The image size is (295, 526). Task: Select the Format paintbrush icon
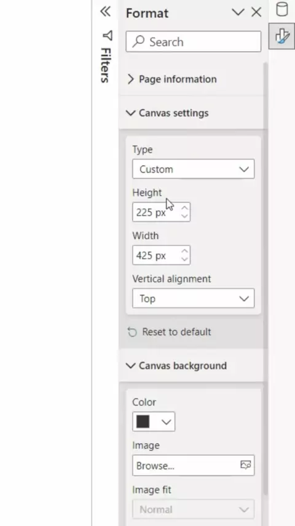pyautogui.click(x=282, y=36)
